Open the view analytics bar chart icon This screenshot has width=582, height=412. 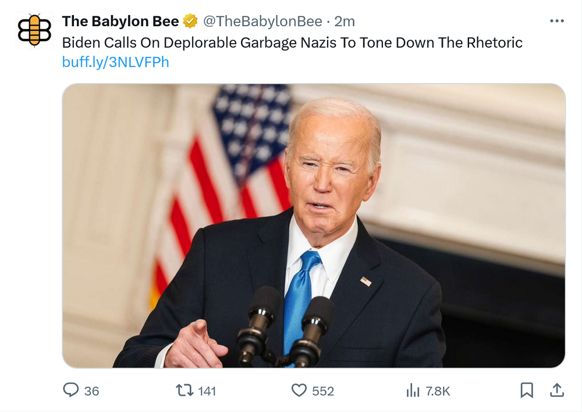coord(413,390)
